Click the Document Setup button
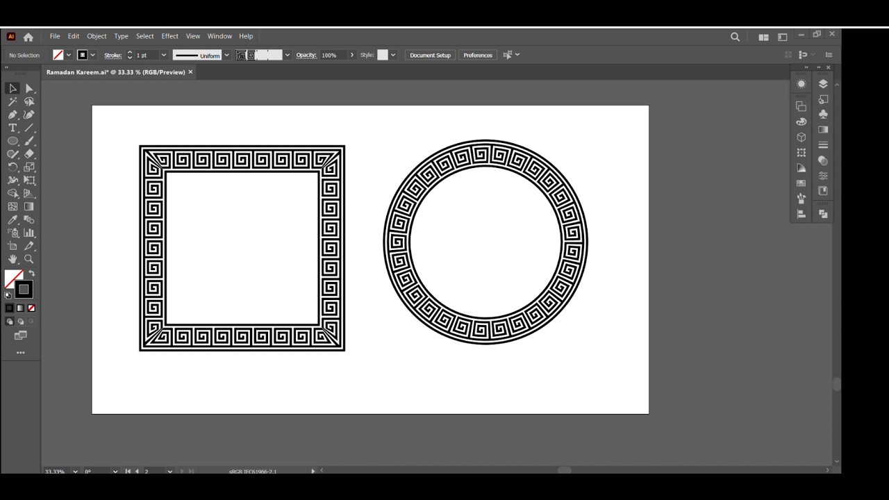This screenshot has width=889, height=500. coord(430,55)
